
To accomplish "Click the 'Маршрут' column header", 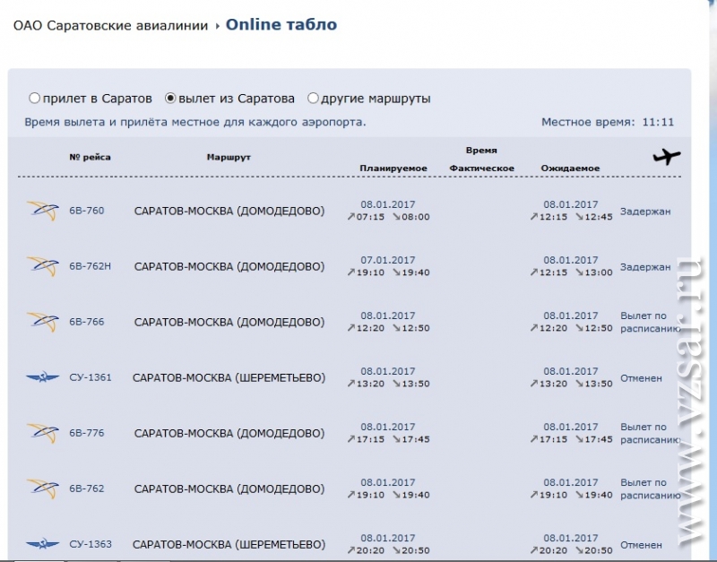I will click(229, 157).
